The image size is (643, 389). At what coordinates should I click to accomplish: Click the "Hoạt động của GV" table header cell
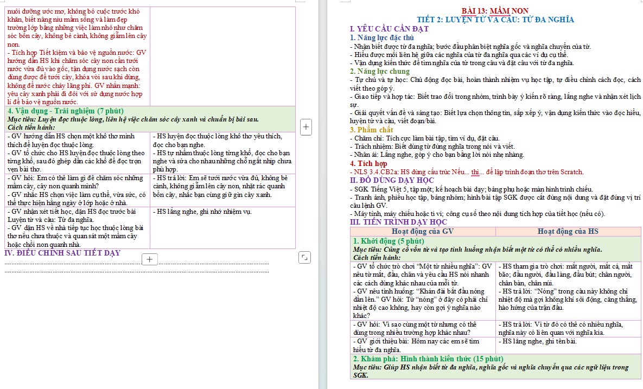[x=423, y=231]
